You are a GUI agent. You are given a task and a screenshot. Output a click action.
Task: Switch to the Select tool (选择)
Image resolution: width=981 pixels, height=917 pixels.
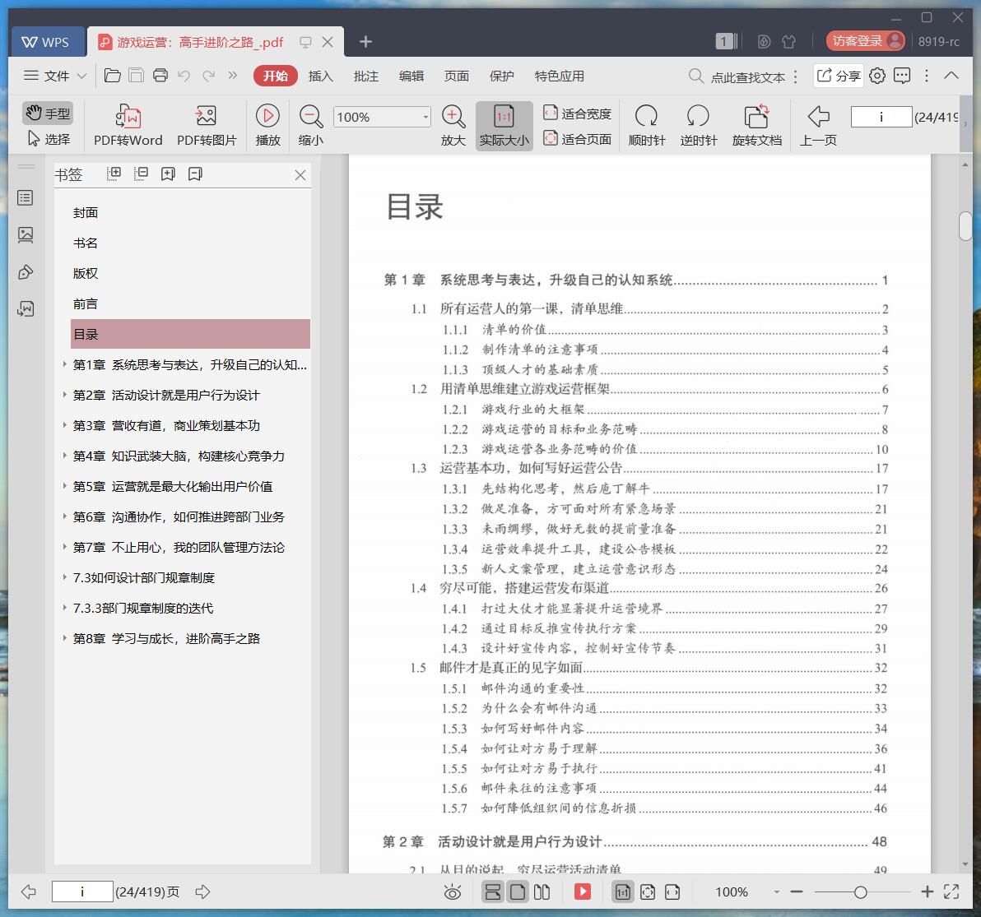click(x=49, y=139)
